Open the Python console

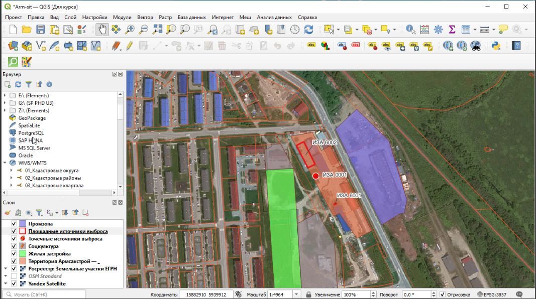coord(496,46)
